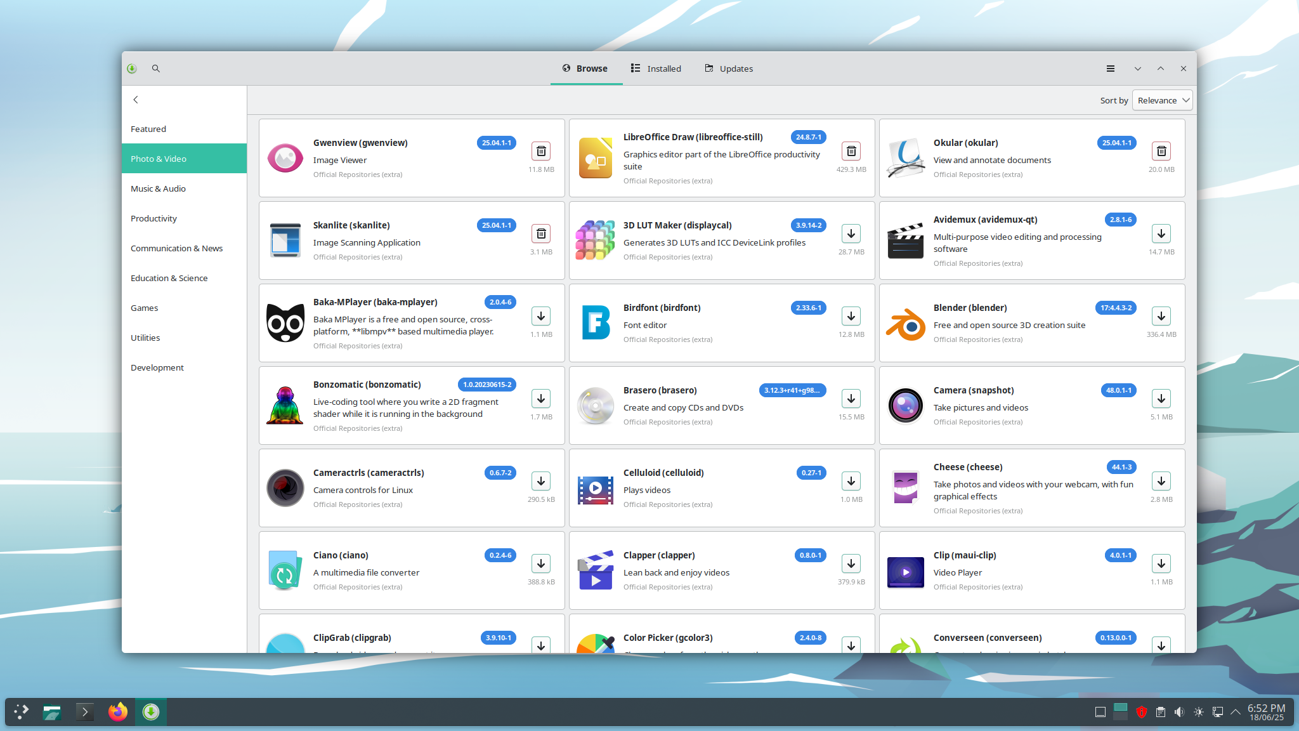Expand hidden system tray icons arrow
Viewport: 1299px width, 731px height.
pyautogui.click(x=1236, y=712)
